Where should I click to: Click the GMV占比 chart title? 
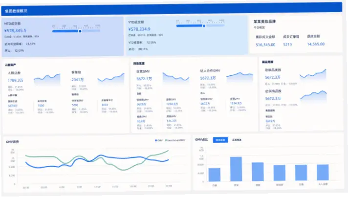(x=201, y=139)
